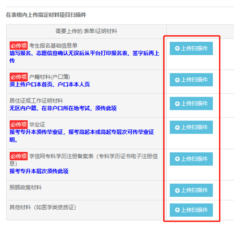
Task: Upload scan for 居住证或工作证明材料
Action: pyautogui.click(x=191, y=103)
